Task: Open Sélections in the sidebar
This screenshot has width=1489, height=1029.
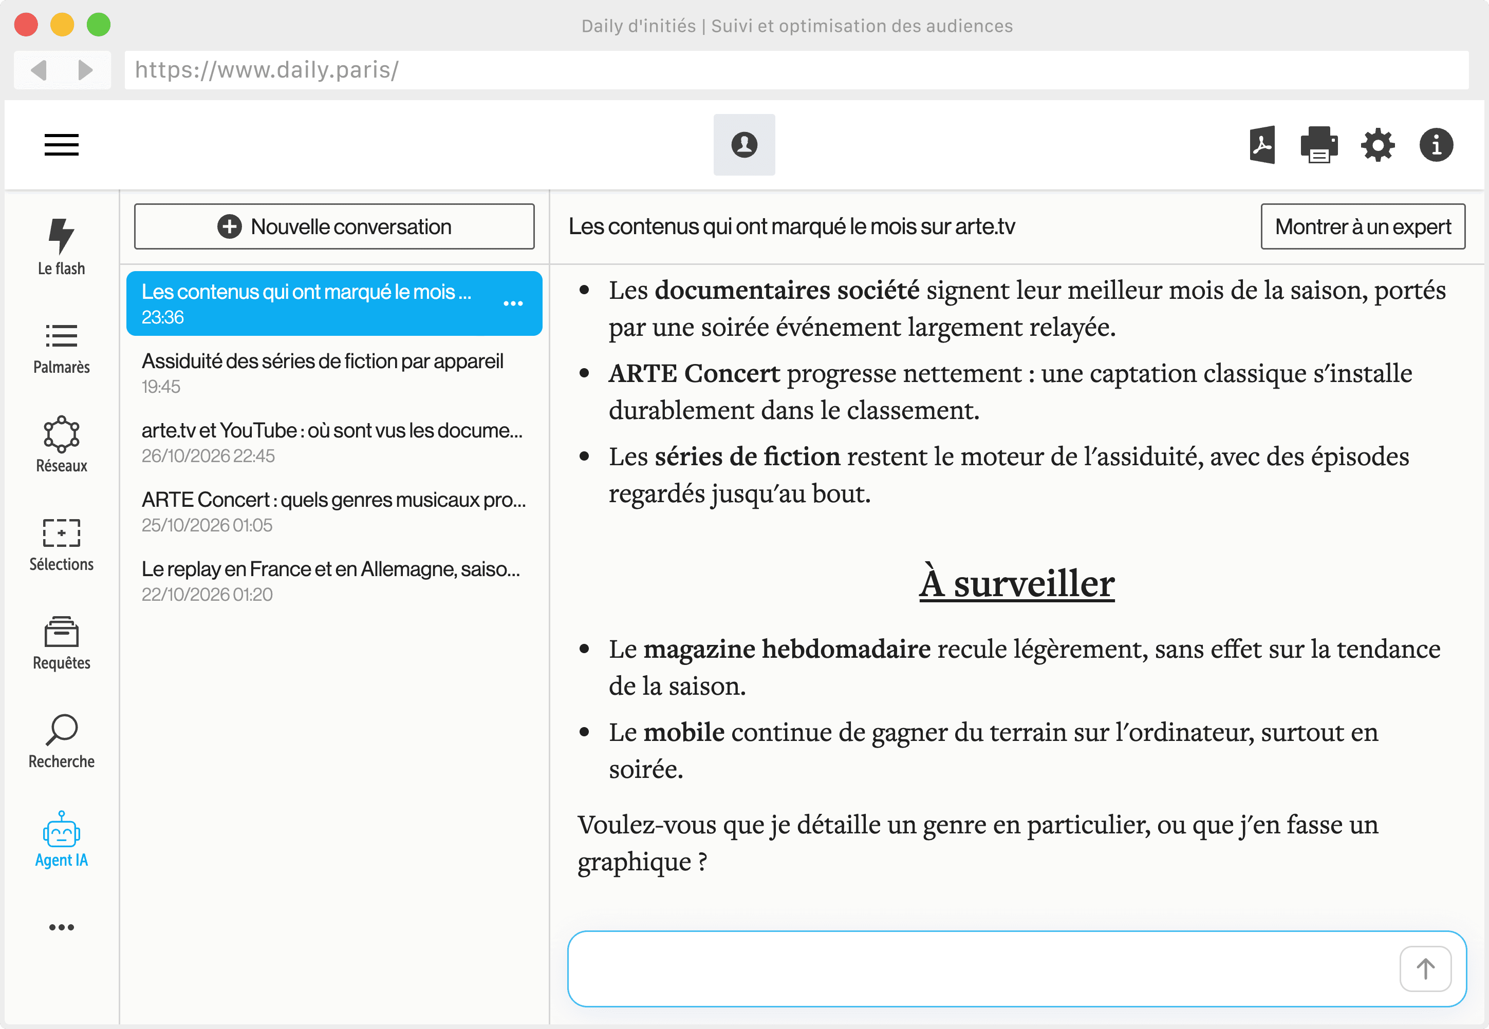Action: 61,545
